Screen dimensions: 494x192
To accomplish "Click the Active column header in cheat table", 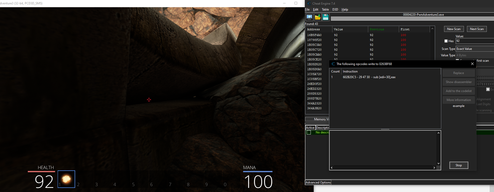I will pos(310,128).
